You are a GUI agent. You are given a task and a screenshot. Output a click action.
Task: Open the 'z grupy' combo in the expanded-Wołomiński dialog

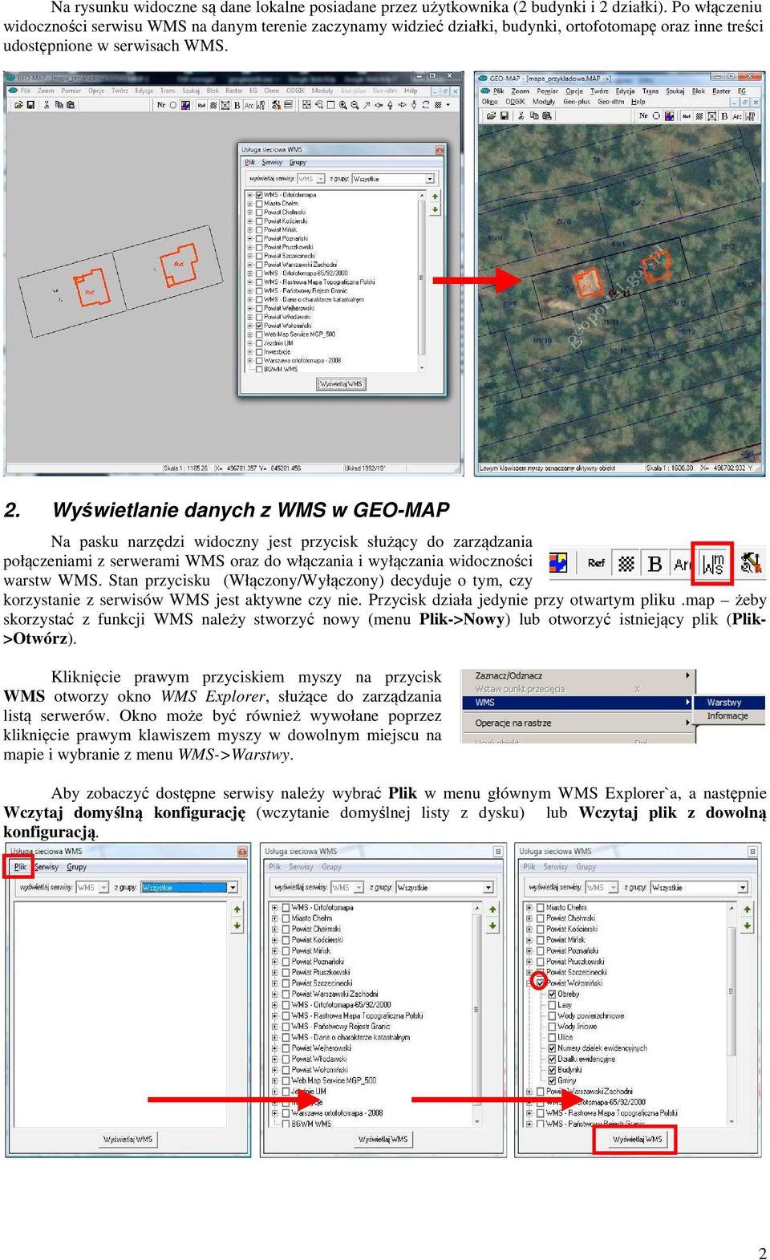(699, 887)
